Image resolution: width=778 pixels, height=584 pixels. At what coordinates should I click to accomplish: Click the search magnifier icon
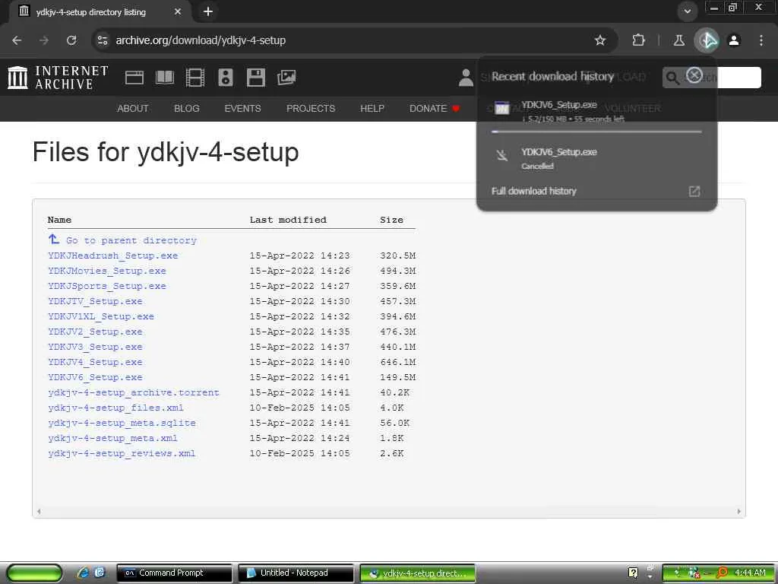click(672, 78)
